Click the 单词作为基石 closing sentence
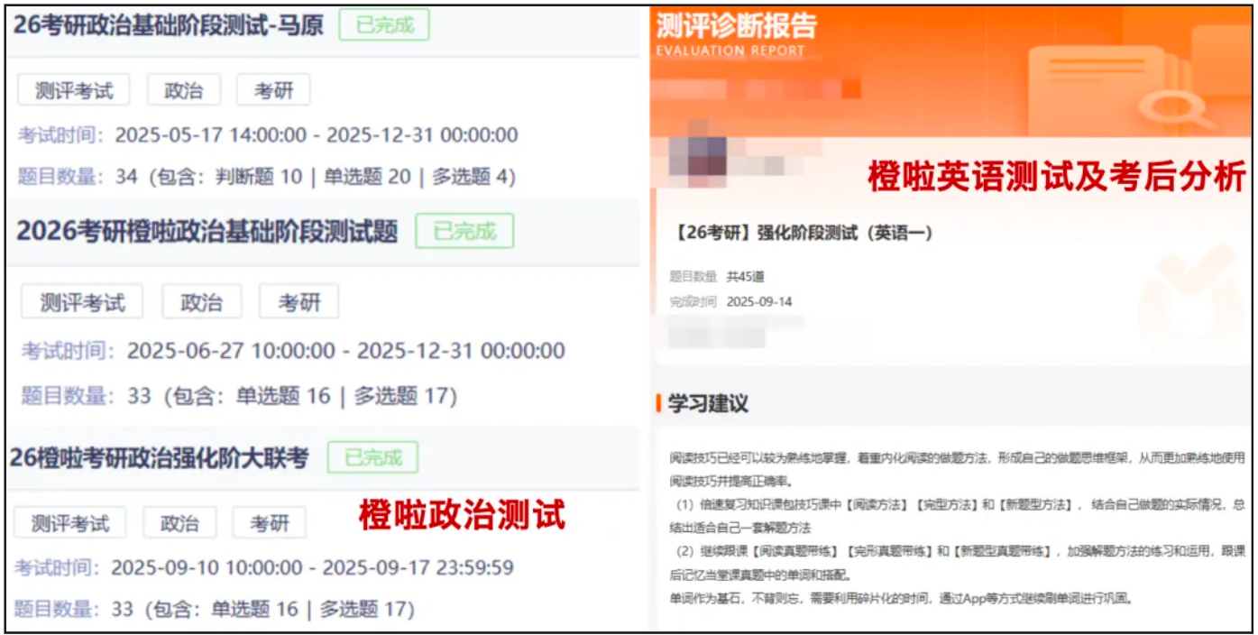 900,597
